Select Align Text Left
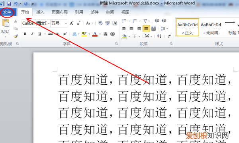239x143 pixels. (124, 29)
